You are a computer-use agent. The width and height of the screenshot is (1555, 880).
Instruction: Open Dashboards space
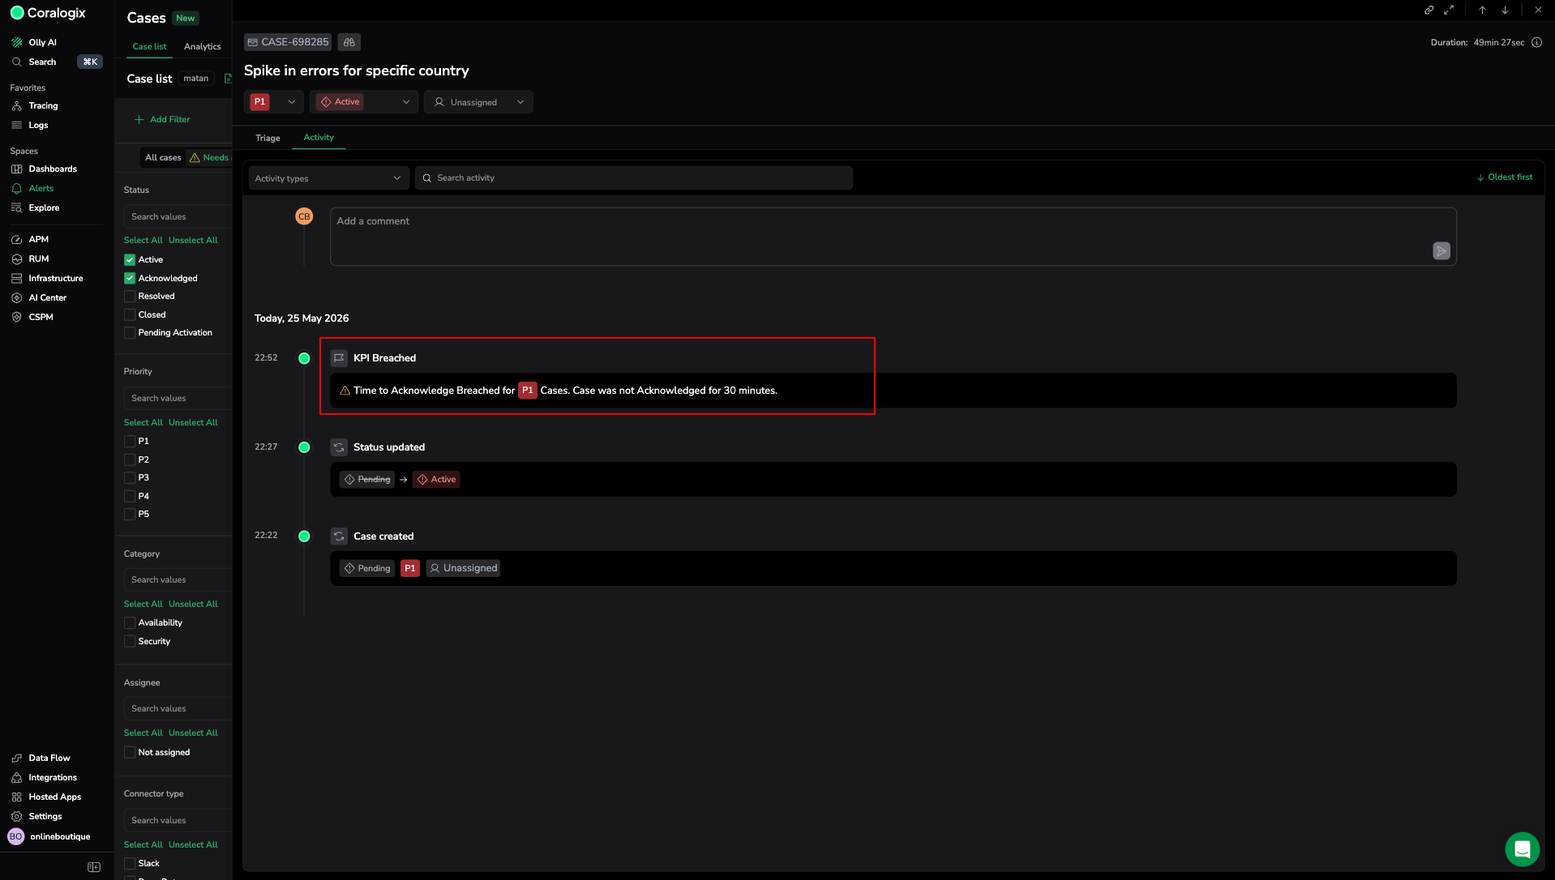[x=44, y=169]
